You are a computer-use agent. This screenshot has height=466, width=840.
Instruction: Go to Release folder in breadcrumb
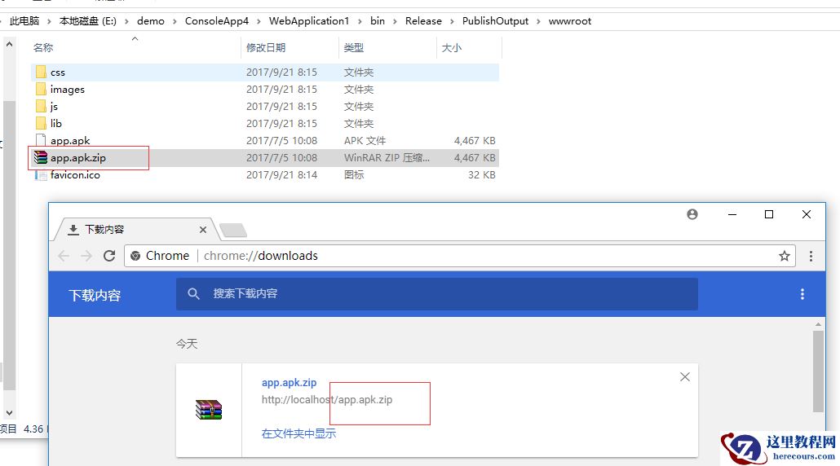coord(423,21)
